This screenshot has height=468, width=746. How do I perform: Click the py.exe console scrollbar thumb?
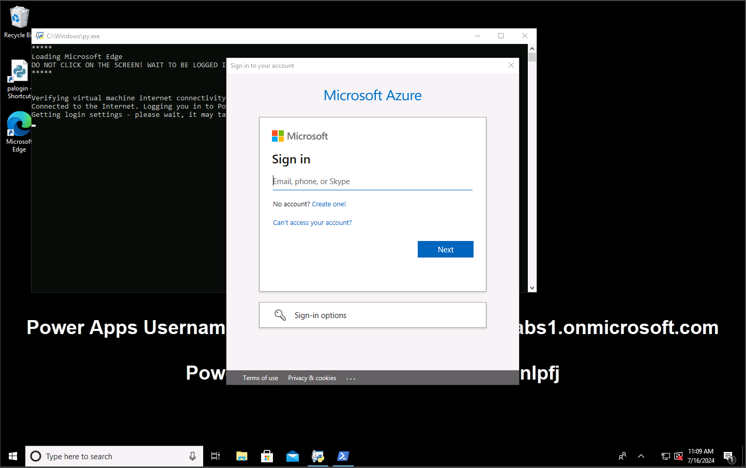click(532, 57)
